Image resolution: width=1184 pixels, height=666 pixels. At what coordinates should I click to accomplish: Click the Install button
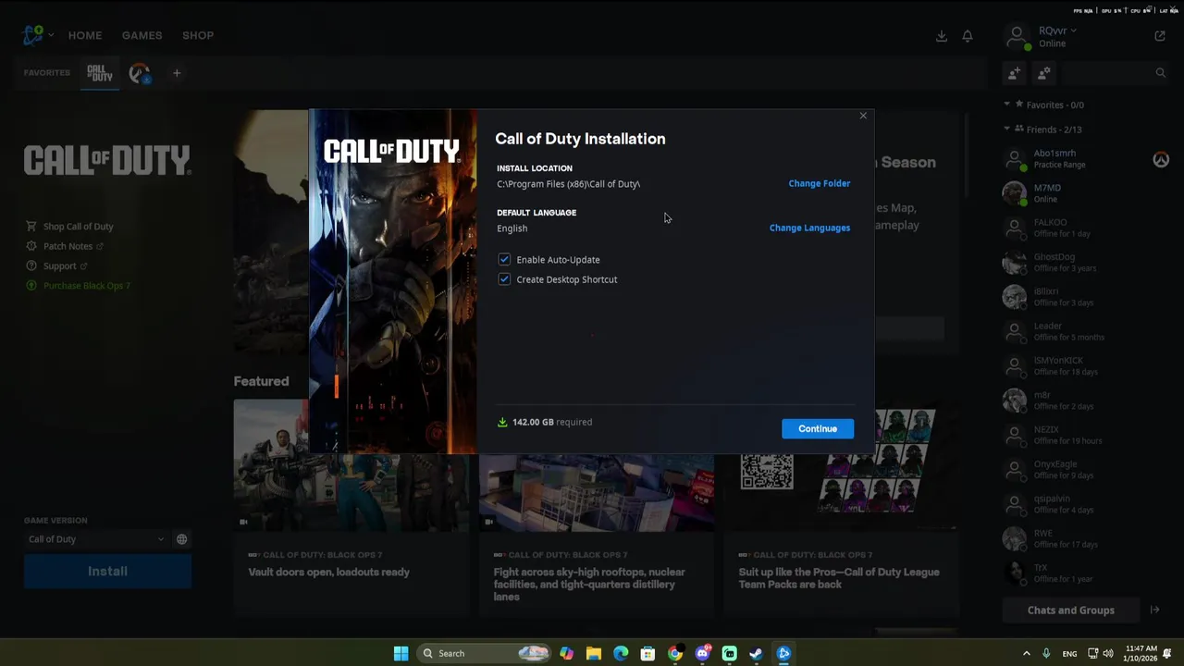pos(107,572)
